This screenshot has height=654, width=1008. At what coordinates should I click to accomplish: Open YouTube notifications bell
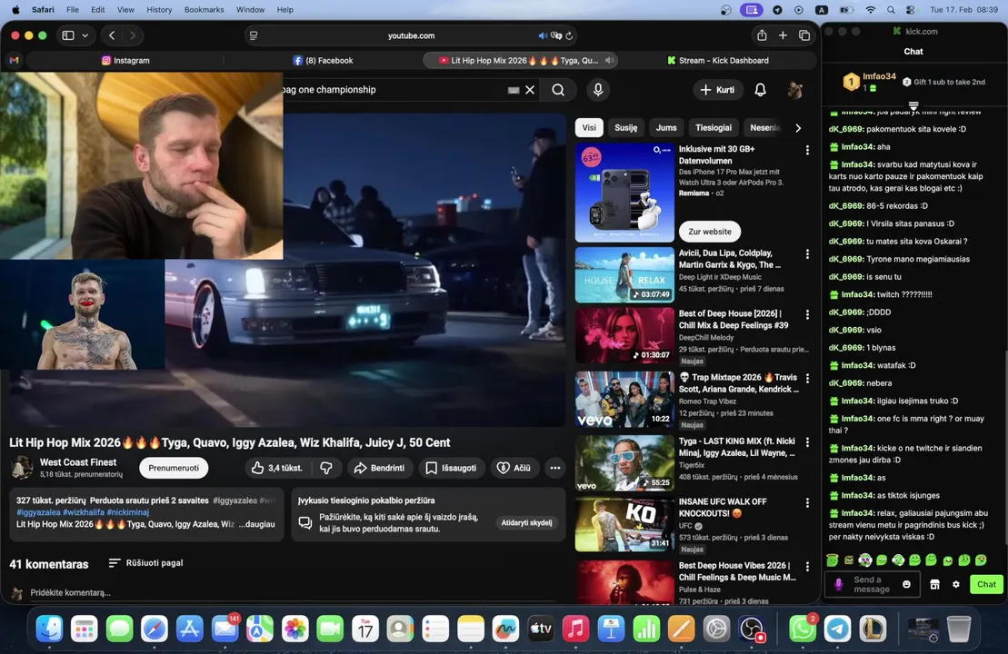[760, 90]
